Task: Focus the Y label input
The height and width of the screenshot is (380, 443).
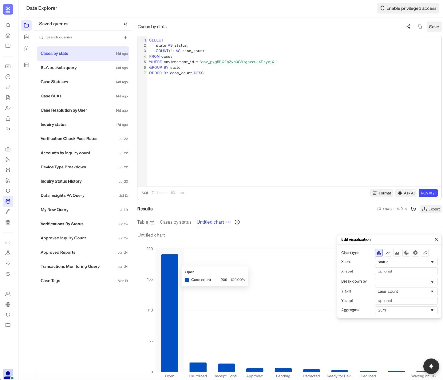Action: (x=406, y=301)
